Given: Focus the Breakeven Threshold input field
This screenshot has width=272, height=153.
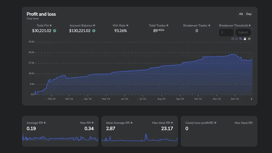Looking at the screenshot, I should [x=226, y=33].
